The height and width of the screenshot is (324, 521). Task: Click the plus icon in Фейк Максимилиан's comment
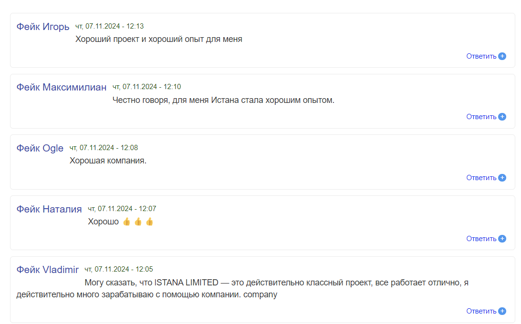(502, 117)
